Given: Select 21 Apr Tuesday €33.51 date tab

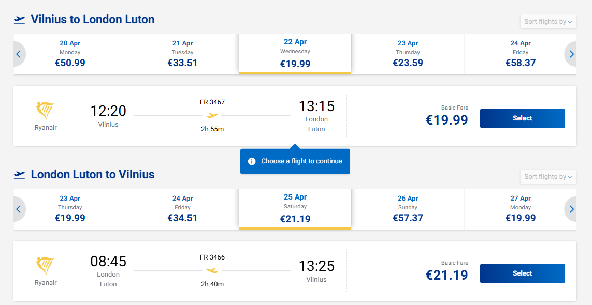Looking at the screenshot, I should coord(182,54).
